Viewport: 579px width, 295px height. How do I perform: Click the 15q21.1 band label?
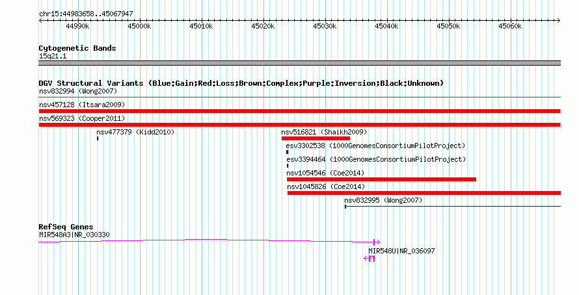point(53,56)
